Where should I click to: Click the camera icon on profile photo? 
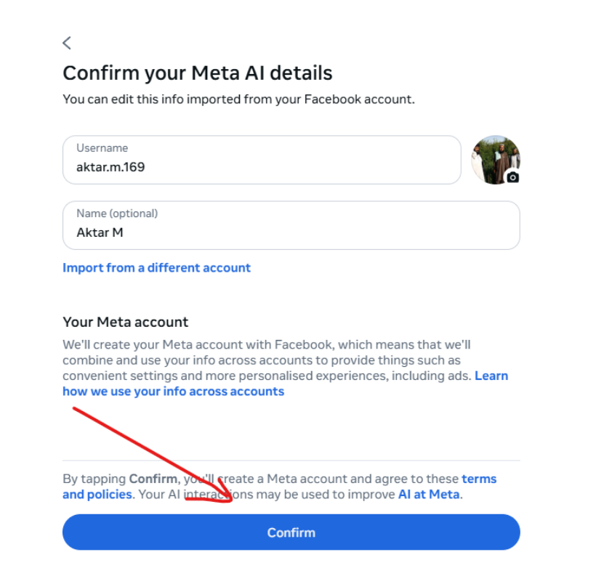(512, 177)
